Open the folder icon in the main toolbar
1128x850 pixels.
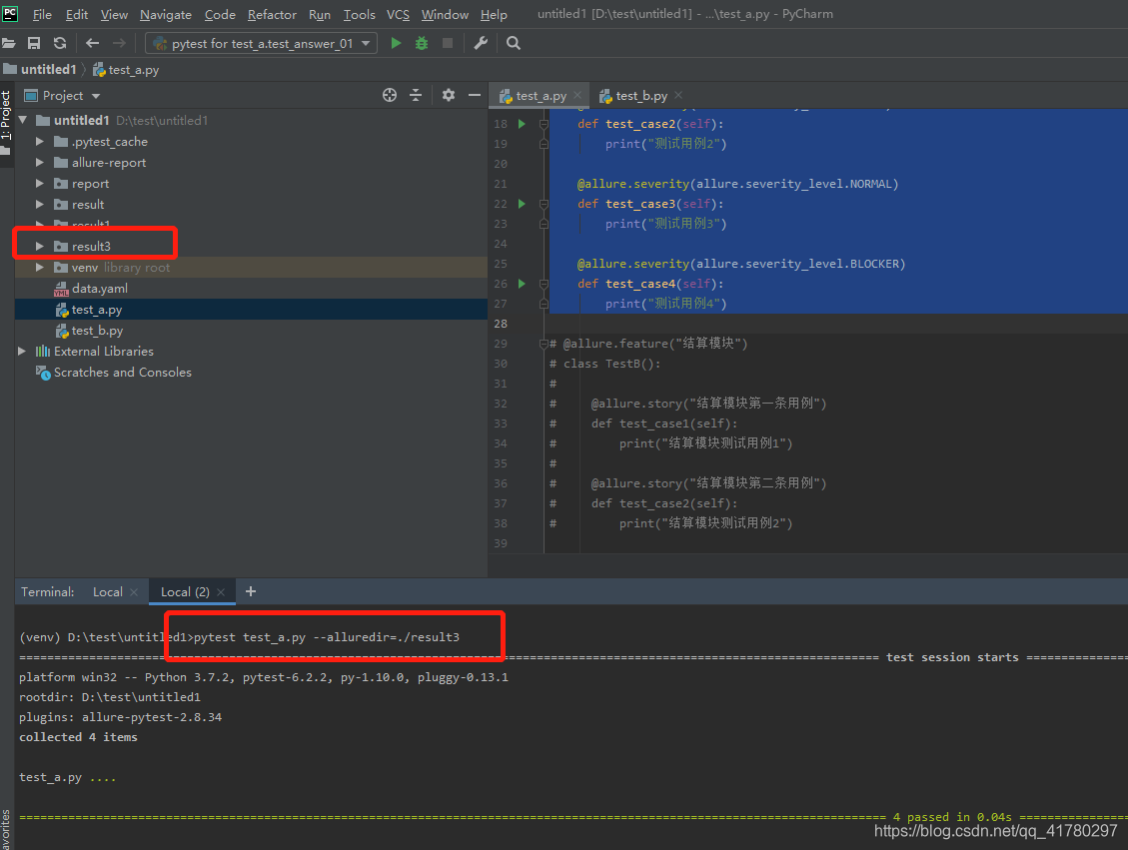click(8, 43)
